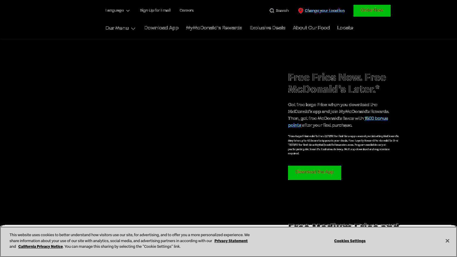Click the fine print disclaimer text
The image size is (457, 257).
click(x=343, y=145)
